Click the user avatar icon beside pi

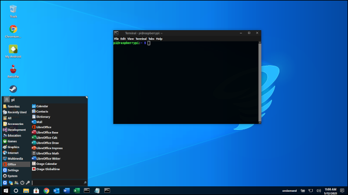tap(6, 100)
